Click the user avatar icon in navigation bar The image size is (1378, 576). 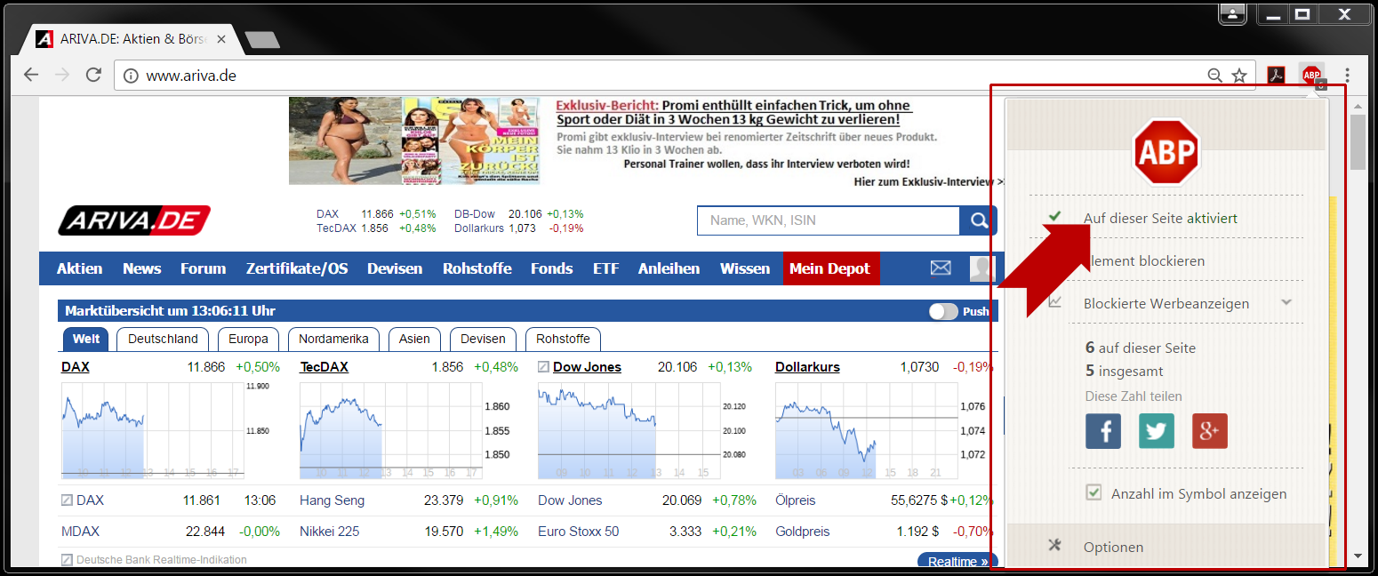click(x=981, y=268)
